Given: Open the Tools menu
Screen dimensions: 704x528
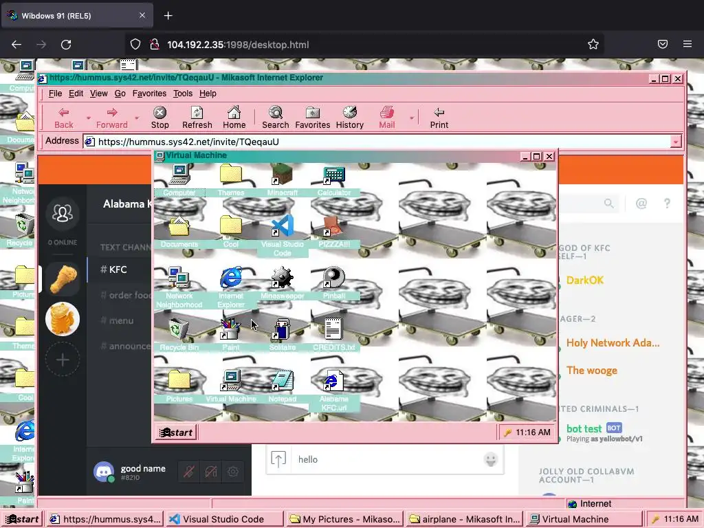Looking at the screenshot, I should (183, 93).
